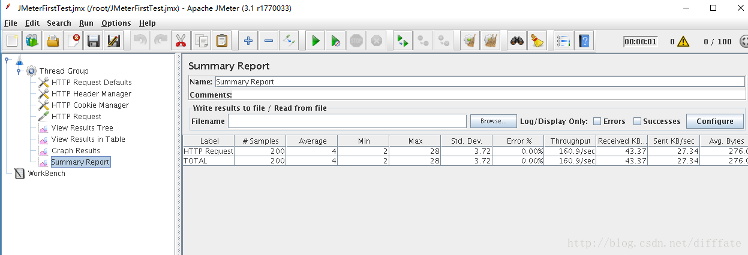Collapse the test plan root node handle
Screen dimensions: 748x255
[x=7, y=59]
